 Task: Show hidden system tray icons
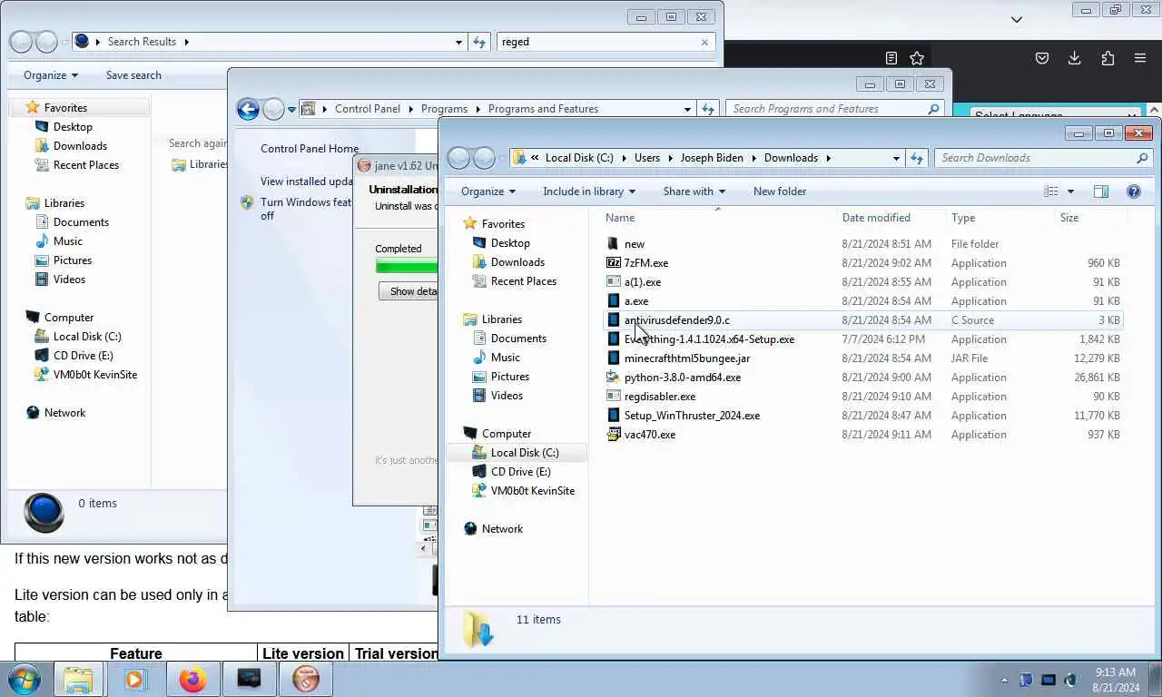[1004, 680]
